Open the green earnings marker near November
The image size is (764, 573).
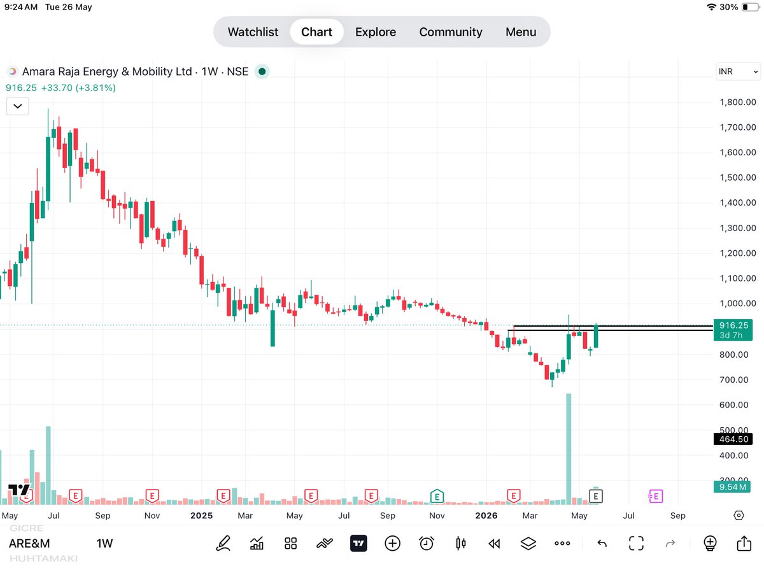(437, 495)
